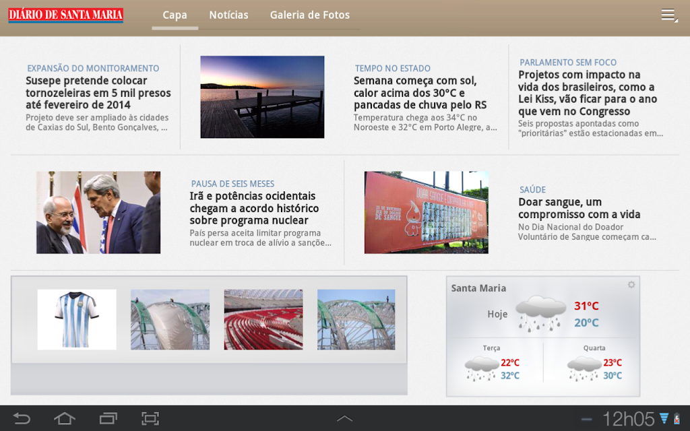This screenshot has height=431, width=690.
Task: Click the 12h05 clock in status bar
Action: [628, 419]
